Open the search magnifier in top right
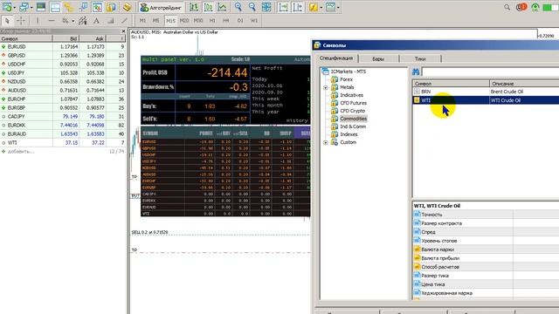This screenshot has width=559, height=314. [507, 7]
